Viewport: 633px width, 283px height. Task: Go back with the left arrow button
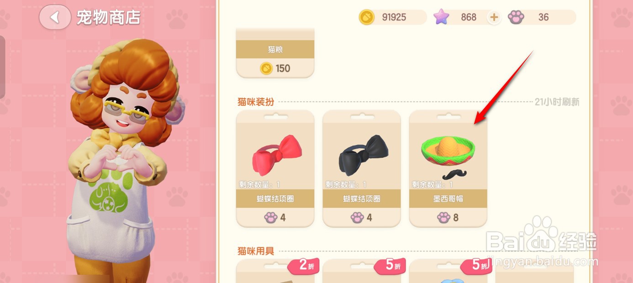tap(55, 17)
